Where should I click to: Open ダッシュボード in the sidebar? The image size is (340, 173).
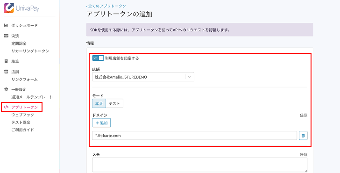[24, 25]
